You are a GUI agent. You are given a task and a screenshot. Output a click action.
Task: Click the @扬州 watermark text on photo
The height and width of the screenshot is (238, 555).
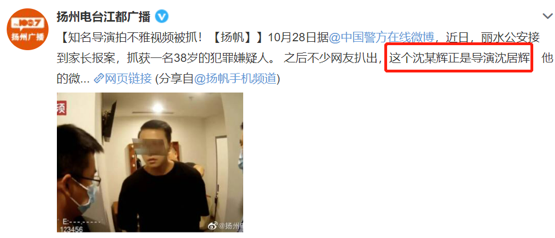[231, 226]
